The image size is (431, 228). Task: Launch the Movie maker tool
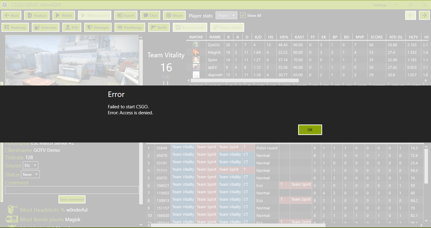click(174, 15)
